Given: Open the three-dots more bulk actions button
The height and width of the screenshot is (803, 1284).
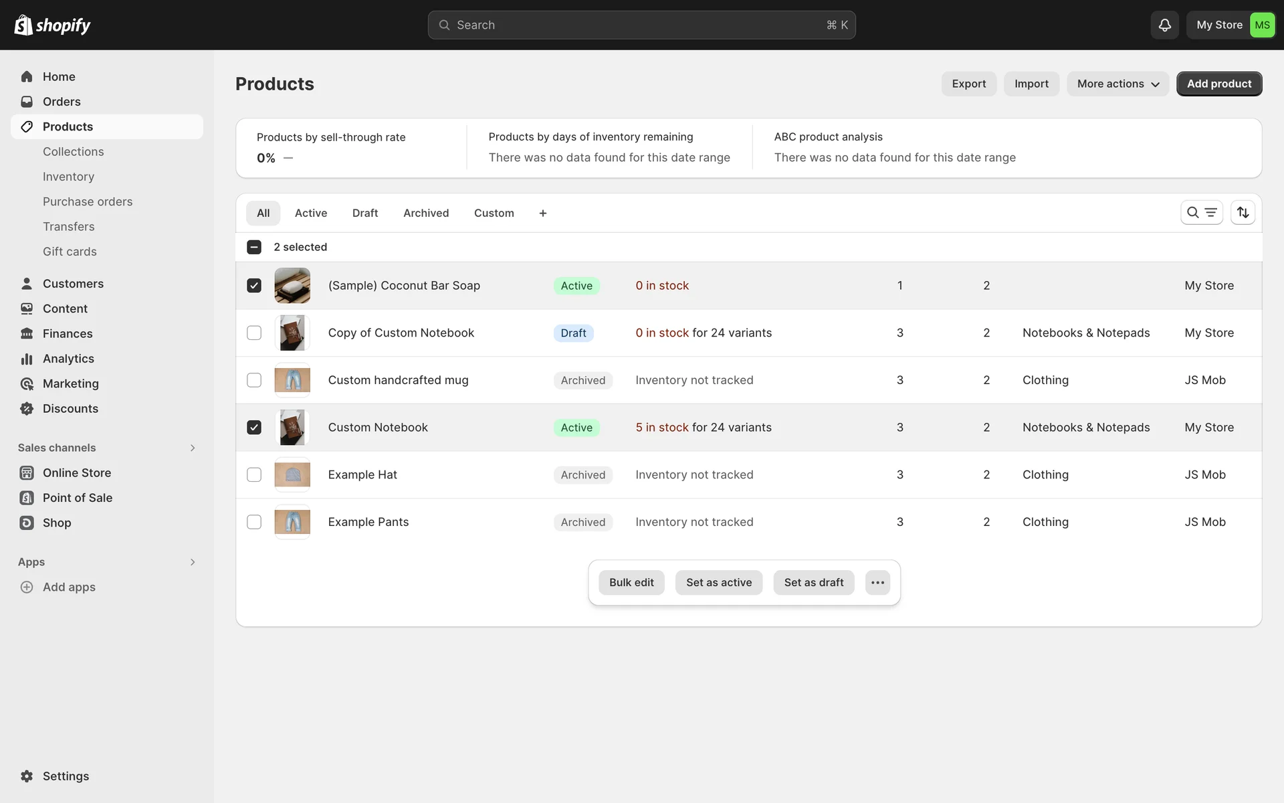Looking at the screenshot, I should (x=877, y=583).
